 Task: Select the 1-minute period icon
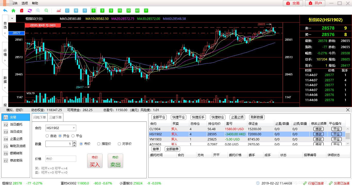[94, 11]
